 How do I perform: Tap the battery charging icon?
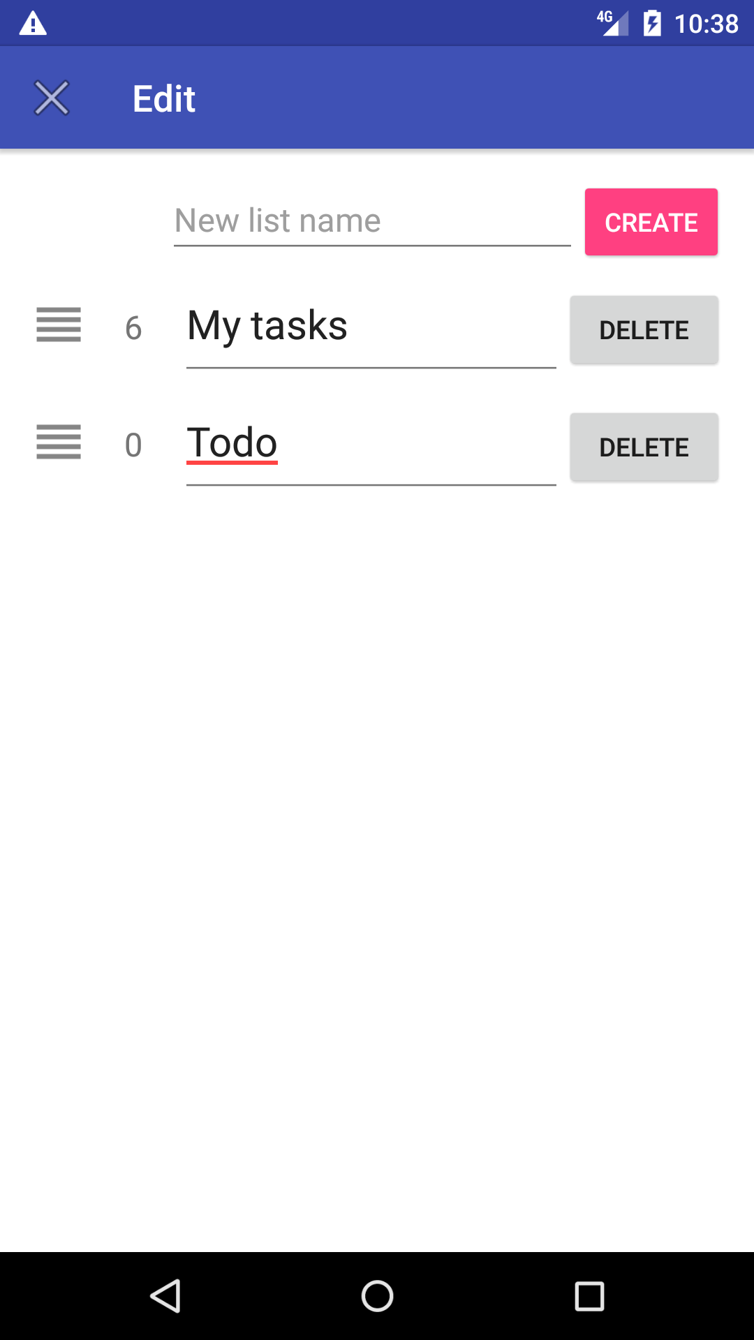pyautogui.click(x=652, y=24)
